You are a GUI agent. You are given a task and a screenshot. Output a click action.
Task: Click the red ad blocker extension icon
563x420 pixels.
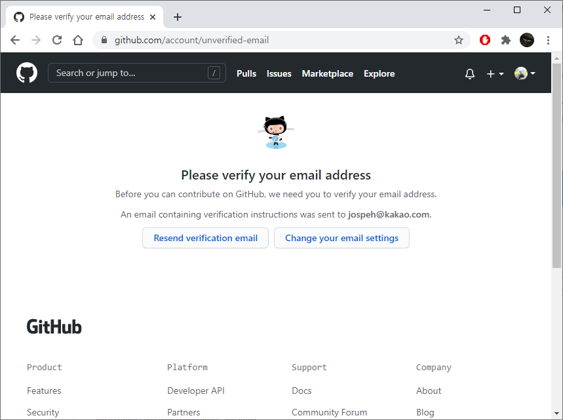pos(485,40)
